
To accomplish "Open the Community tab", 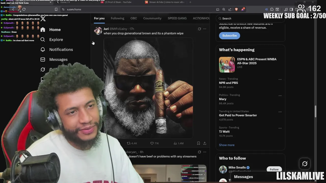I will [x=152, y=18].
